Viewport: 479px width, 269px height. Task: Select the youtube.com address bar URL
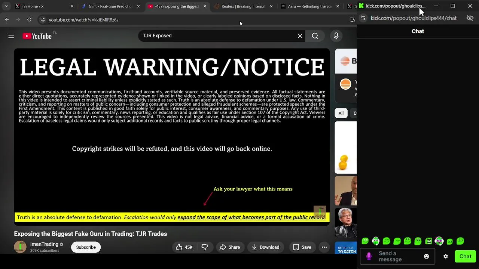point(83,20)
